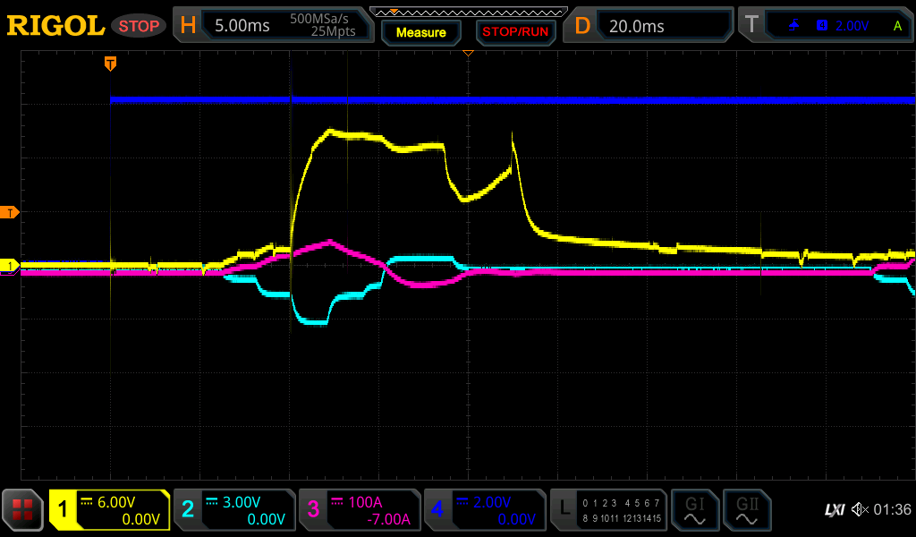916x537 pixels.
Task: Toggle channel 3 with 100A scale
Action: coord(359,510)
